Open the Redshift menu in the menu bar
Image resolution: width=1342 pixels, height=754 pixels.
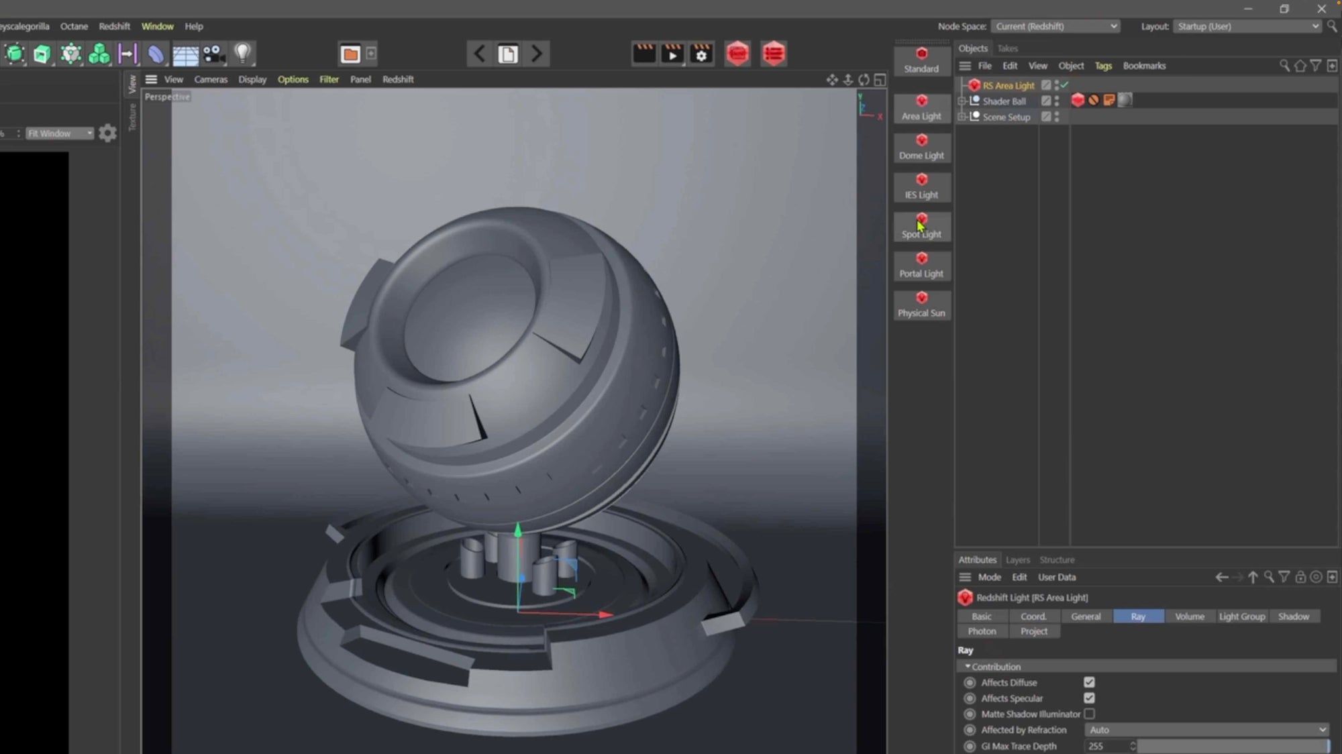114,26
